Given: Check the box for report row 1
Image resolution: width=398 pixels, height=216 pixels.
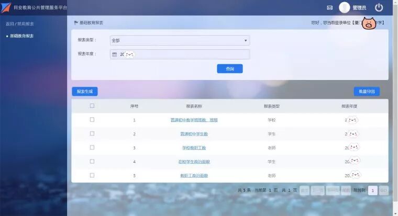Looking at the screenshot, I should (92, 120).
